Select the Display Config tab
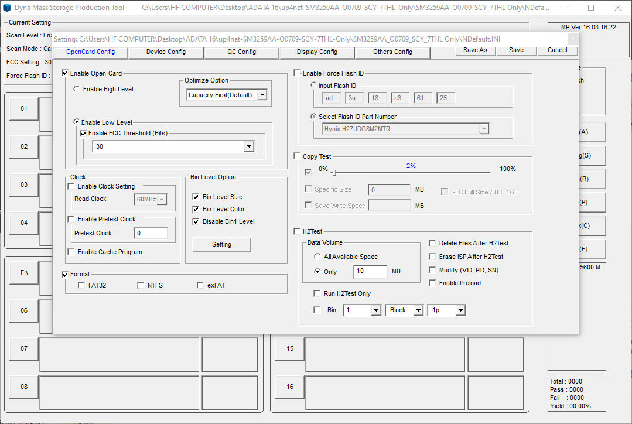 317,52
